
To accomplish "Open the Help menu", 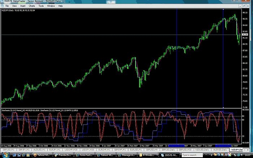I will [60, 6].
